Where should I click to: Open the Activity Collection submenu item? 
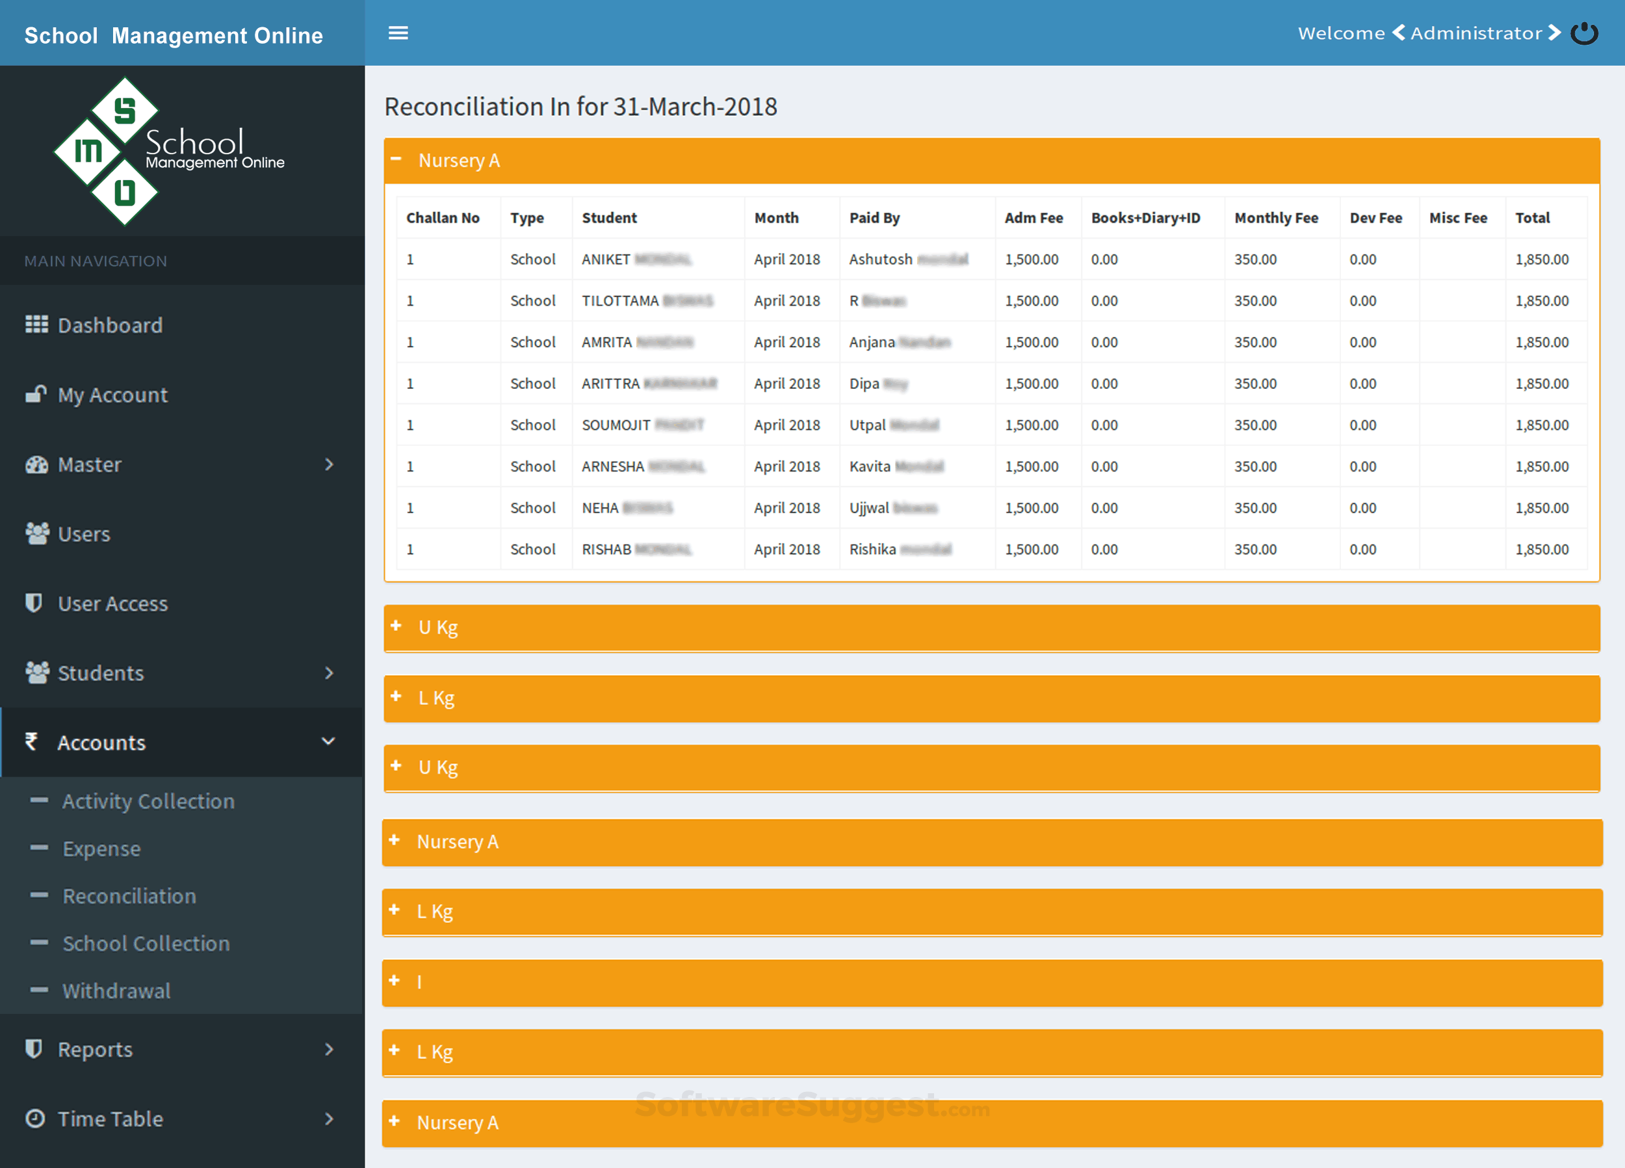pos(148,801)
